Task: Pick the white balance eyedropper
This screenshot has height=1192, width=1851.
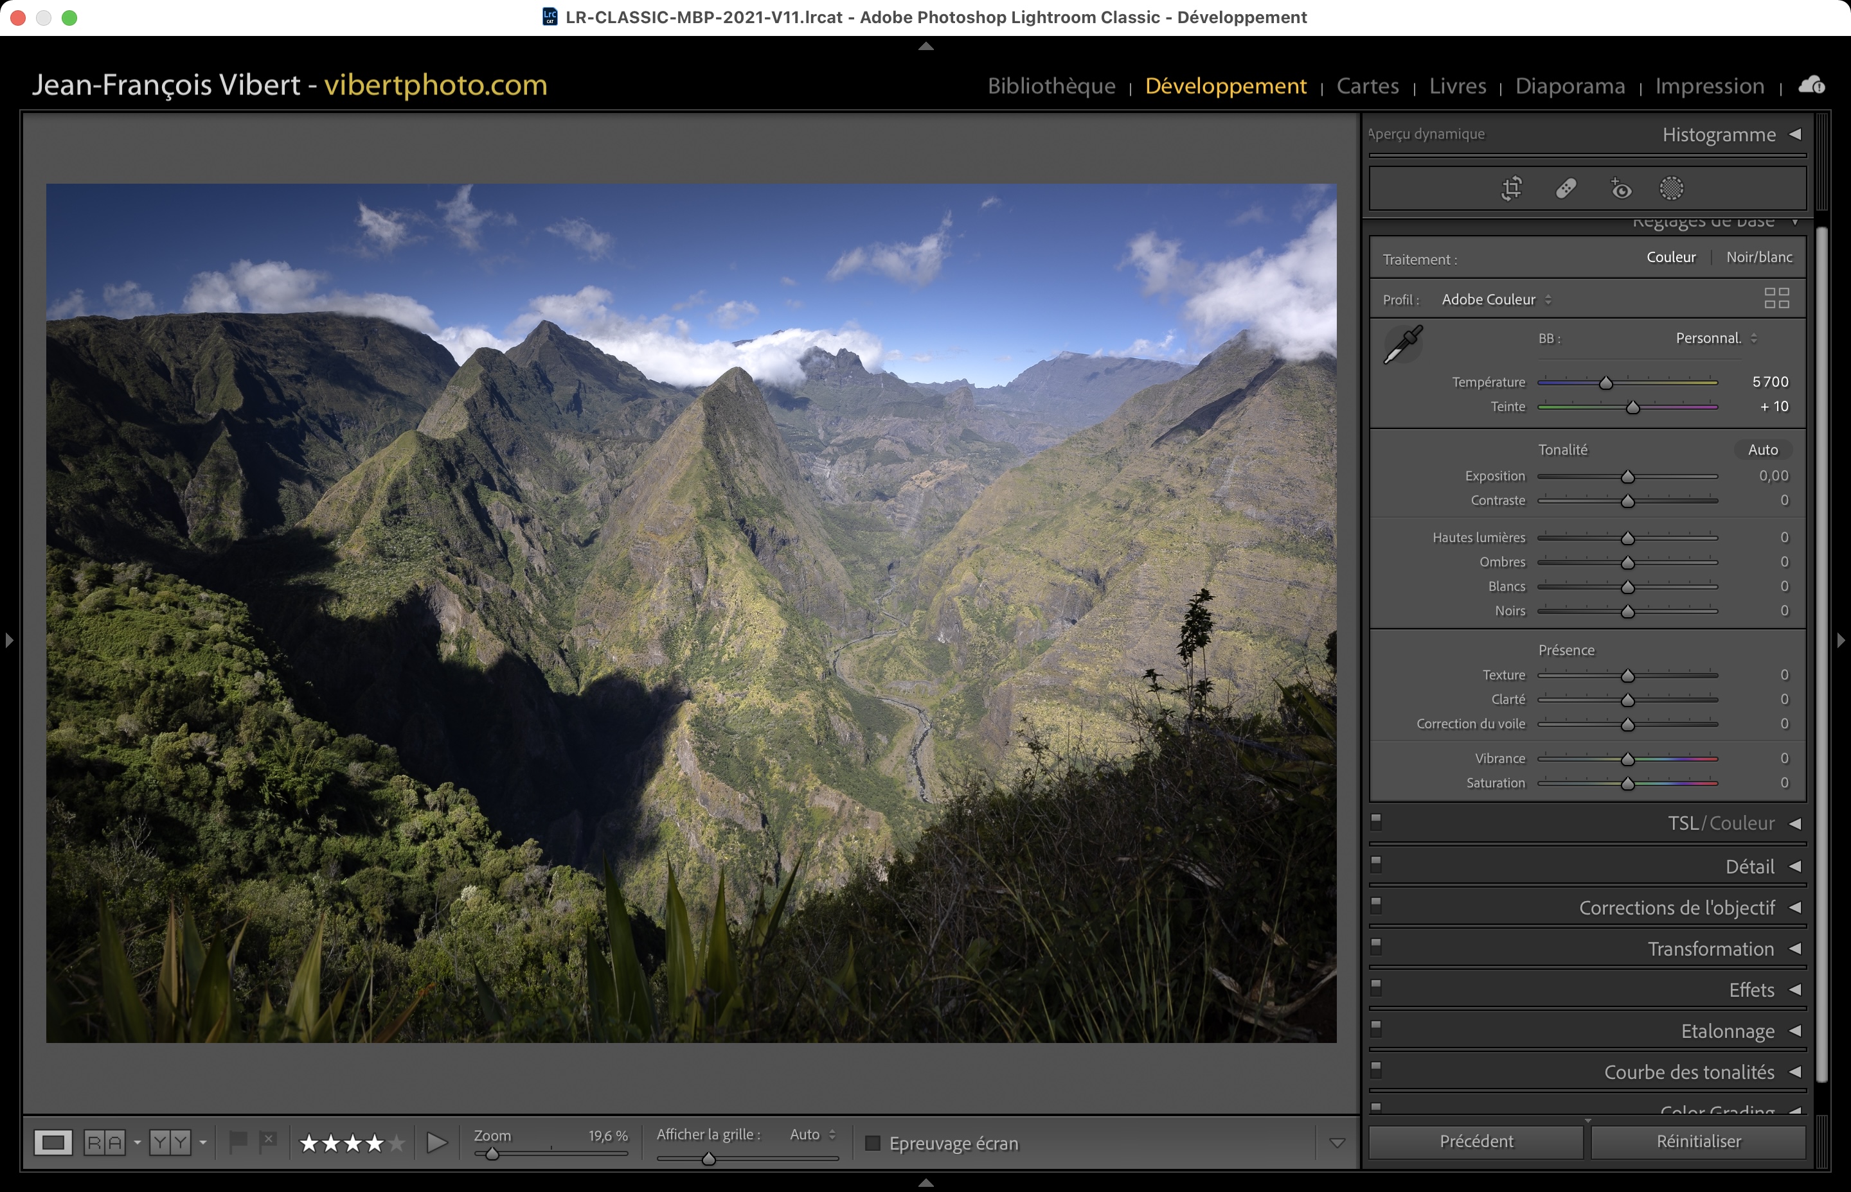Action: [1402, 344]
